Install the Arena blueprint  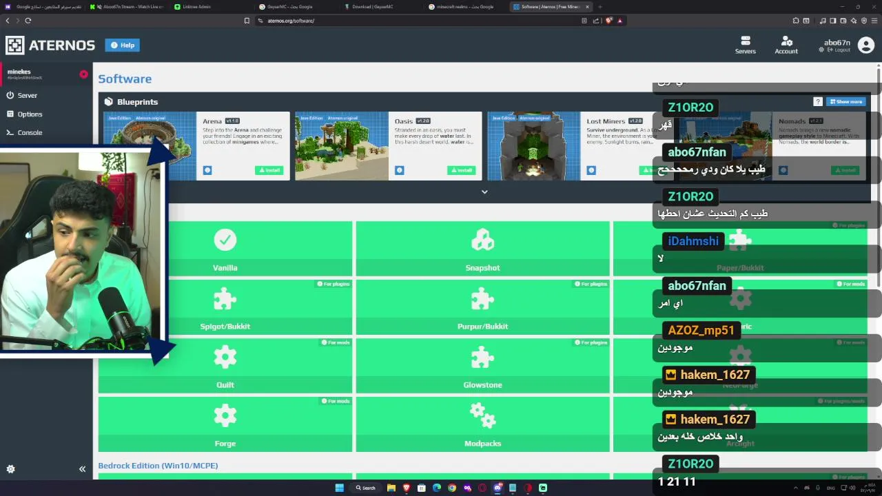(x=269, y=170)
